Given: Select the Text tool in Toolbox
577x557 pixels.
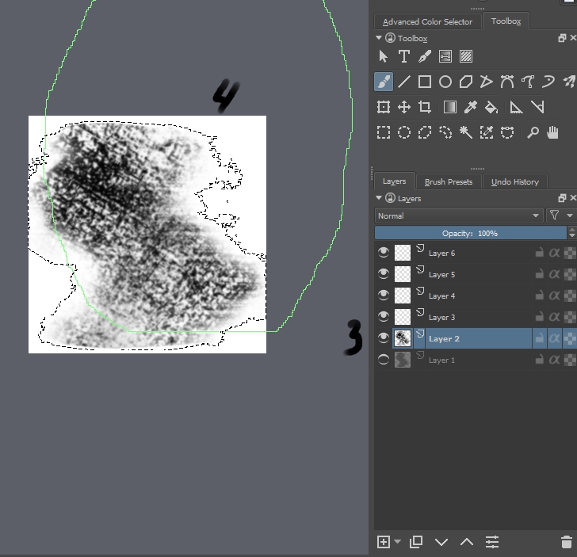Looking at the screenshot, I should pyautogui.click(x=404, y=56).
